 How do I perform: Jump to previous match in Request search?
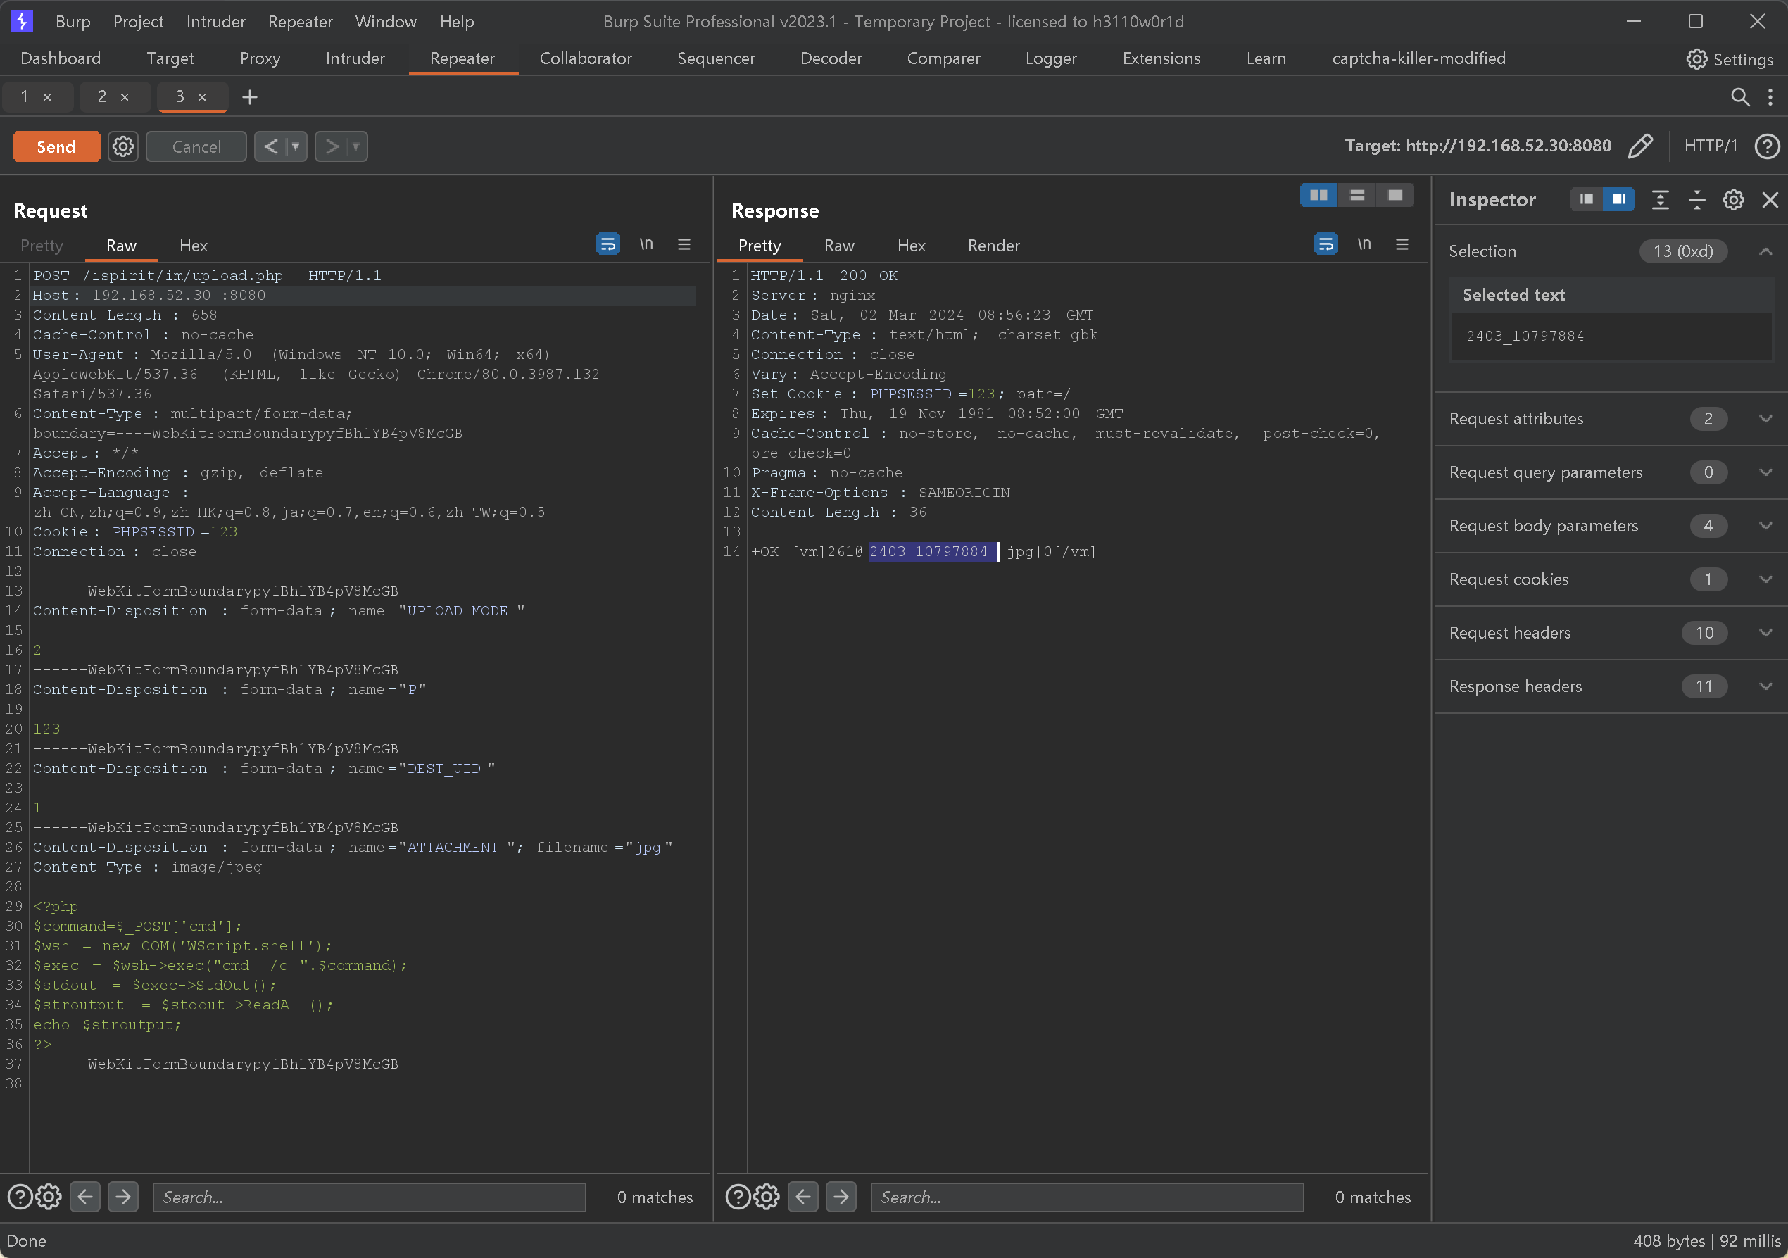pyautogui.click(x=85, y=1197)
